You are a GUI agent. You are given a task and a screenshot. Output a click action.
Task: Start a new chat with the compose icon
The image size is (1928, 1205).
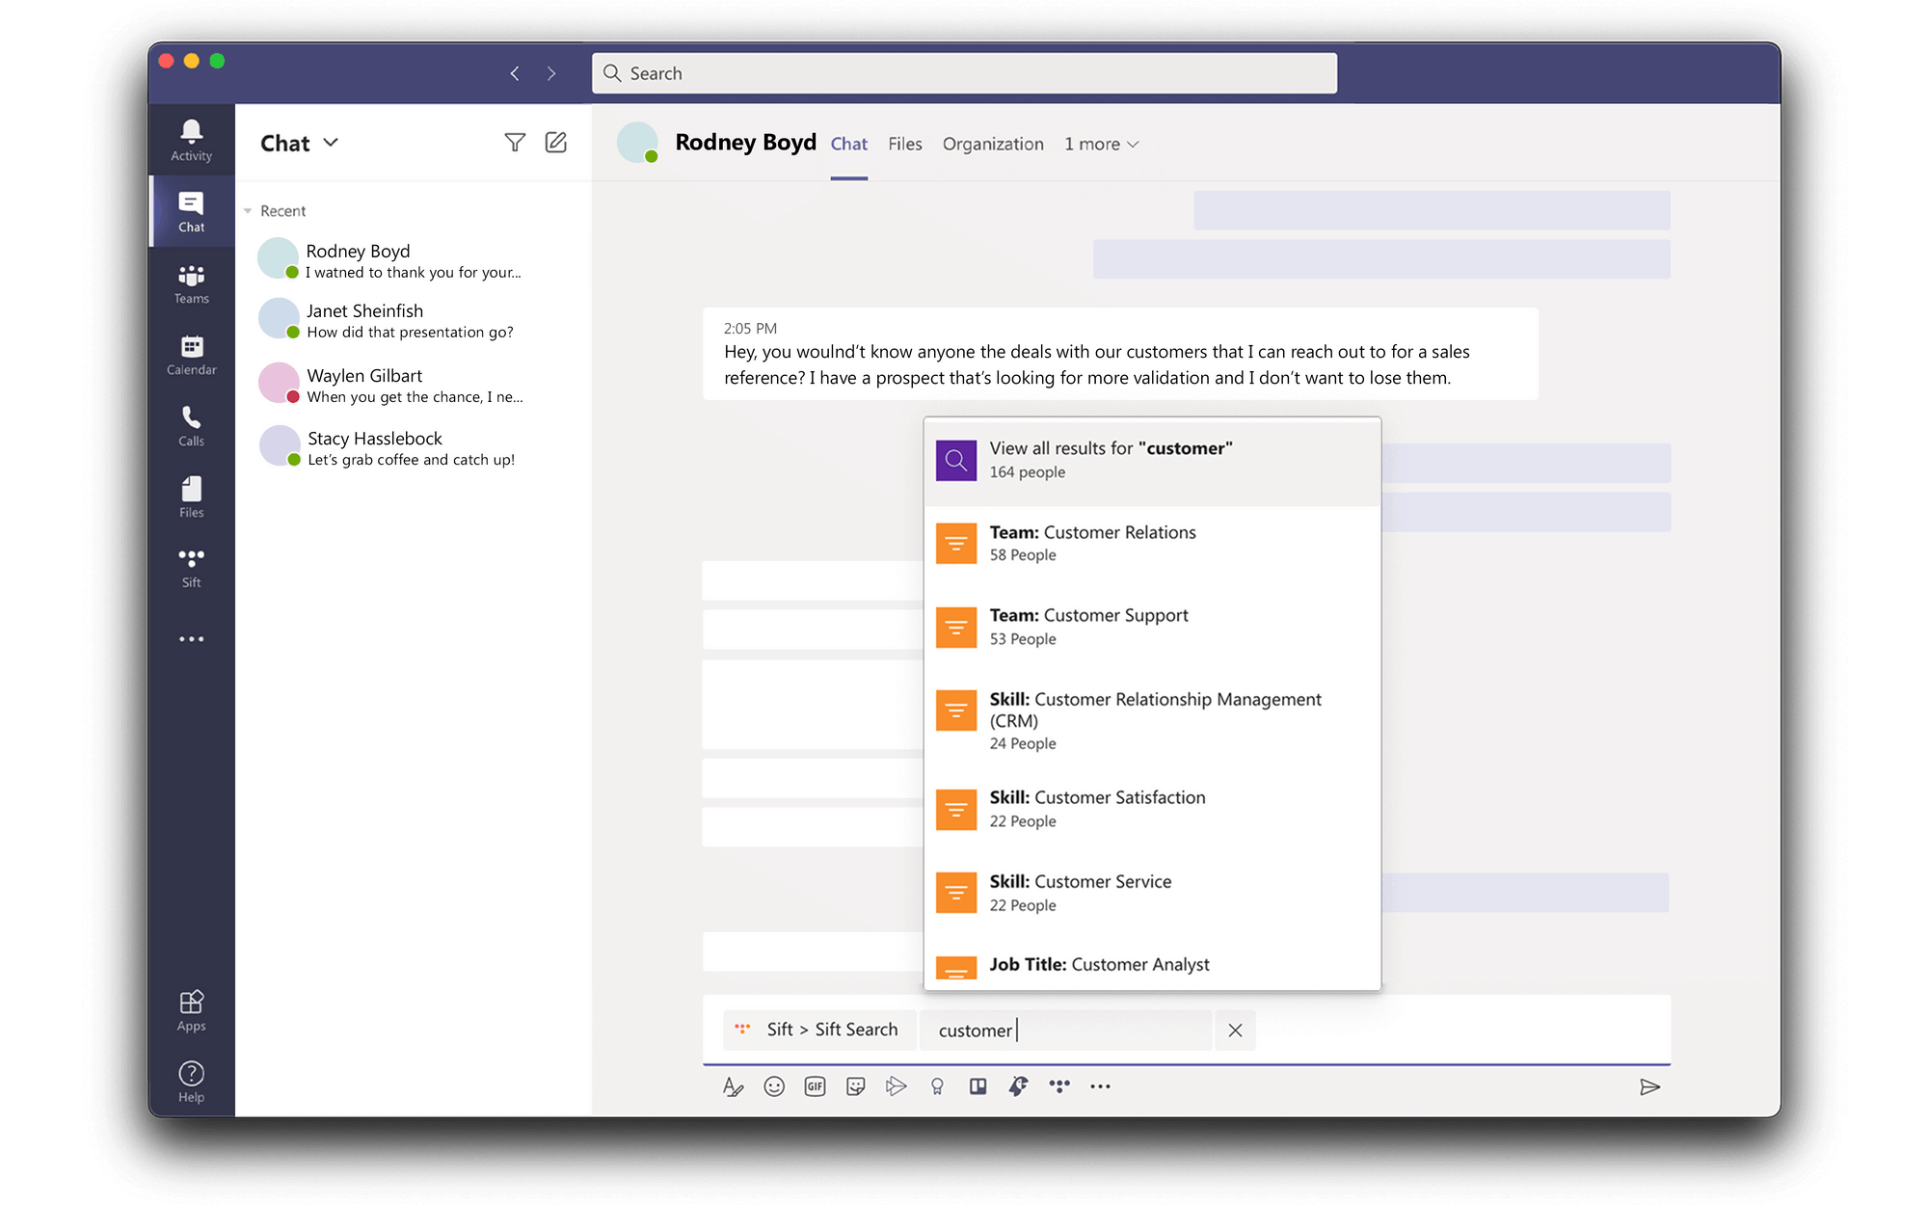[556, 142]
